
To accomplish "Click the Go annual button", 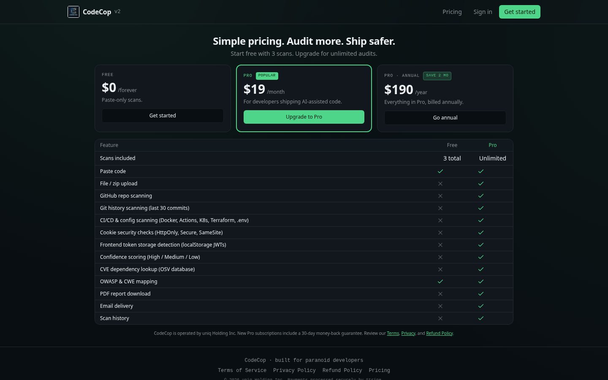I will [x=445, y=118].
